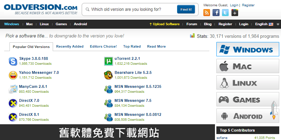Click the Twitter bird icon
This screenshot has height=140, width=281.
click(x=226, y=13)
